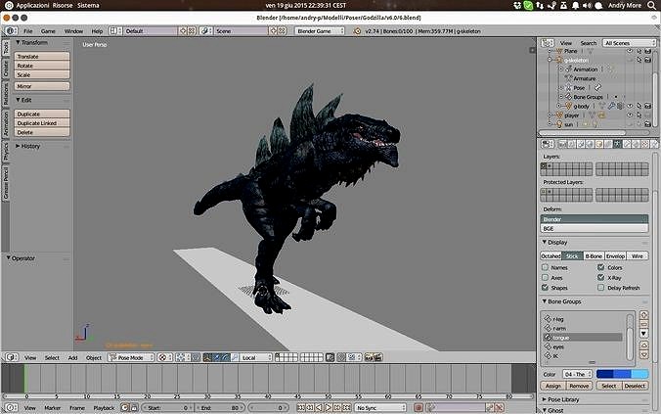The image size is (661, 414).
Task: Open the File menu
Action: [27, 30]
